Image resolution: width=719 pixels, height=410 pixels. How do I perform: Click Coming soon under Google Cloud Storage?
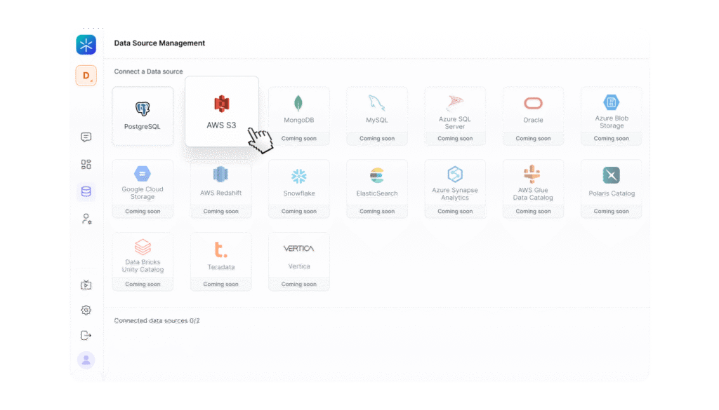pyautogui.click(x=143, y=212)
